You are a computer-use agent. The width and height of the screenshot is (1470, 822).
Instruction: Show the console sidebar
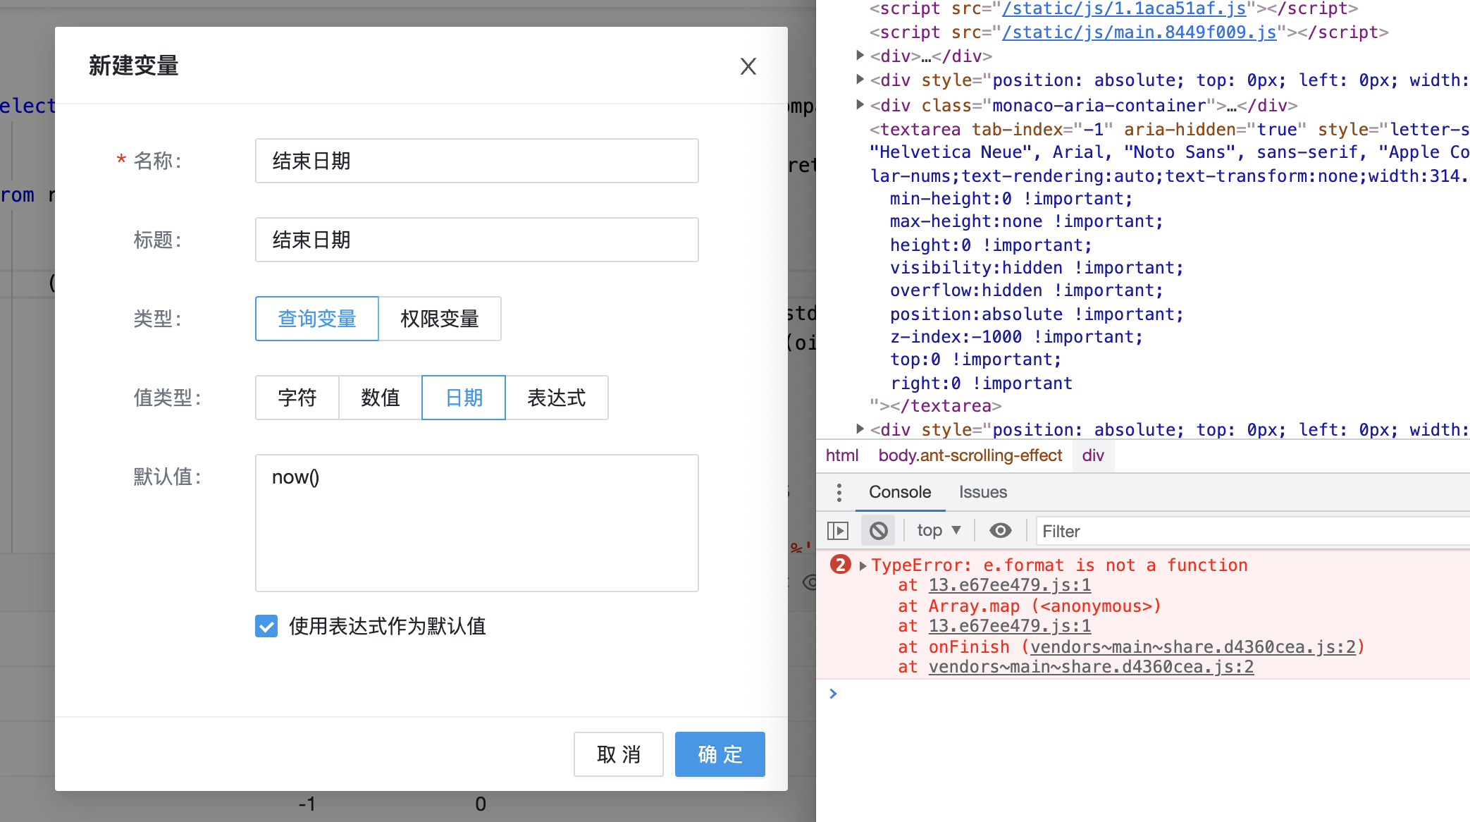click(840, 529)
